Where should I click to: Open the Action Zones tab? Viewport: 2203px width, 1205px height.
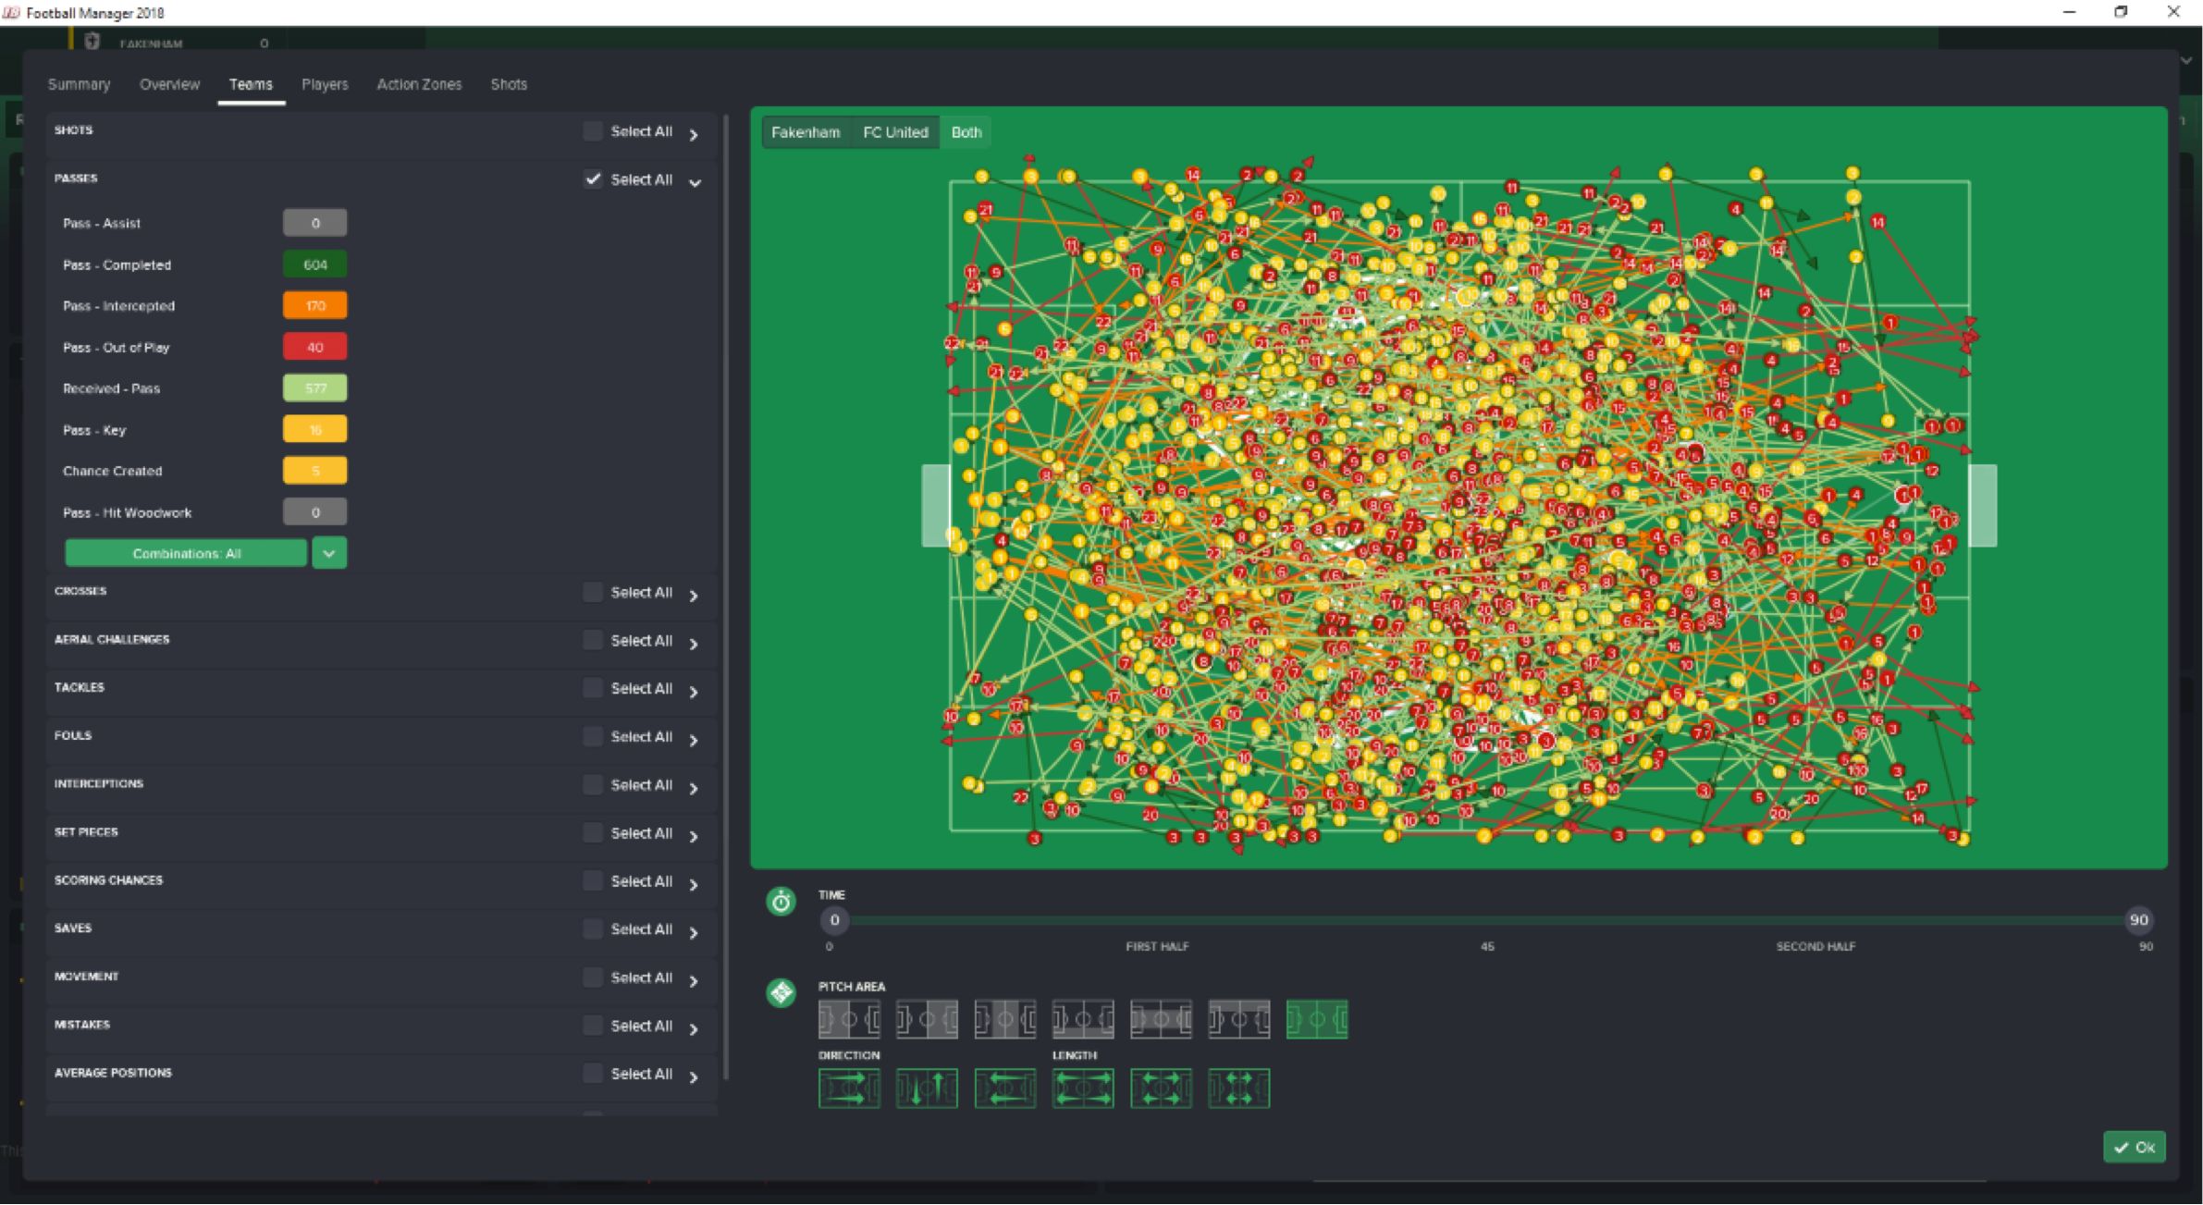click(419, 84)
